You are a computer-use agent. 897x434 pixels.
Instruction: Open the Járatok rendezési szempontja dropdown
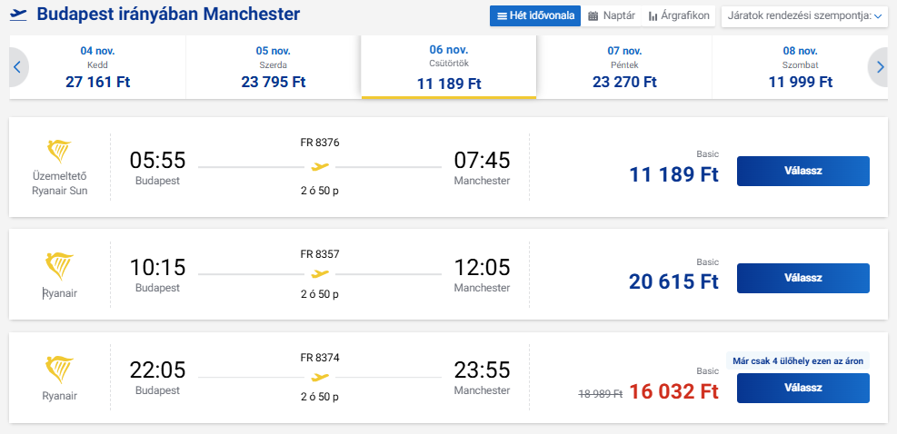804,15
